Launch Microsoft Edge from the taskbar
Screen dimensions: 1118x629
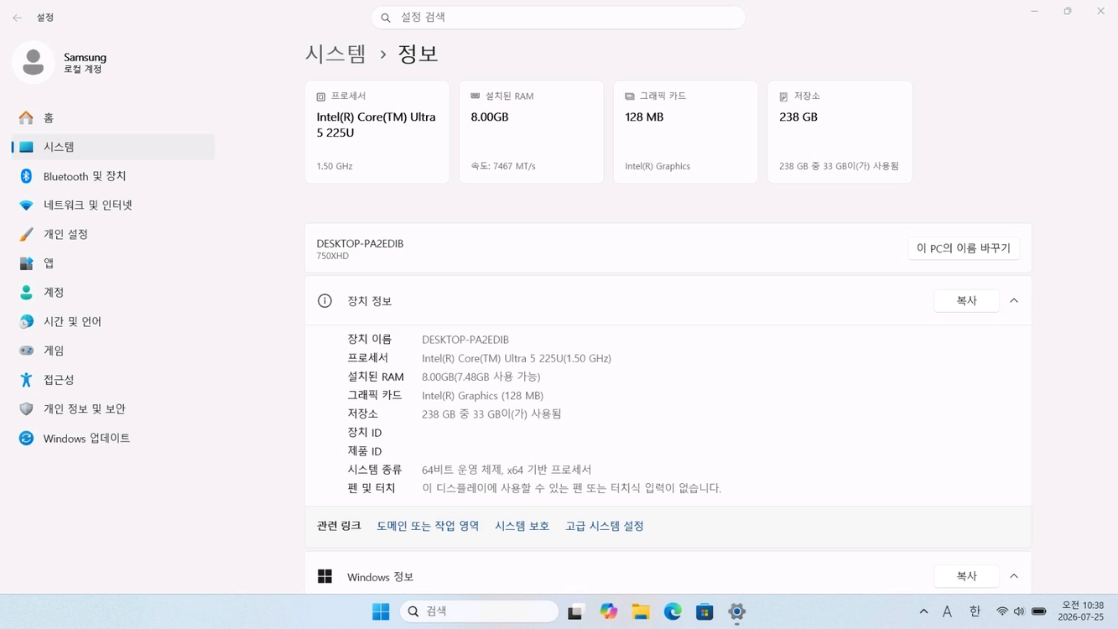tap(673, 611)
